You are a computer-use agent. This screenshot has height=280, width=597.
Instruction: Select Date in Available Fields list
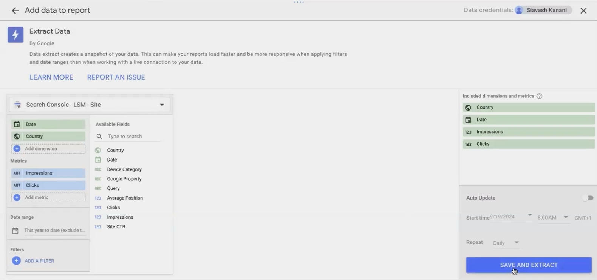click(x=112, y=160)
